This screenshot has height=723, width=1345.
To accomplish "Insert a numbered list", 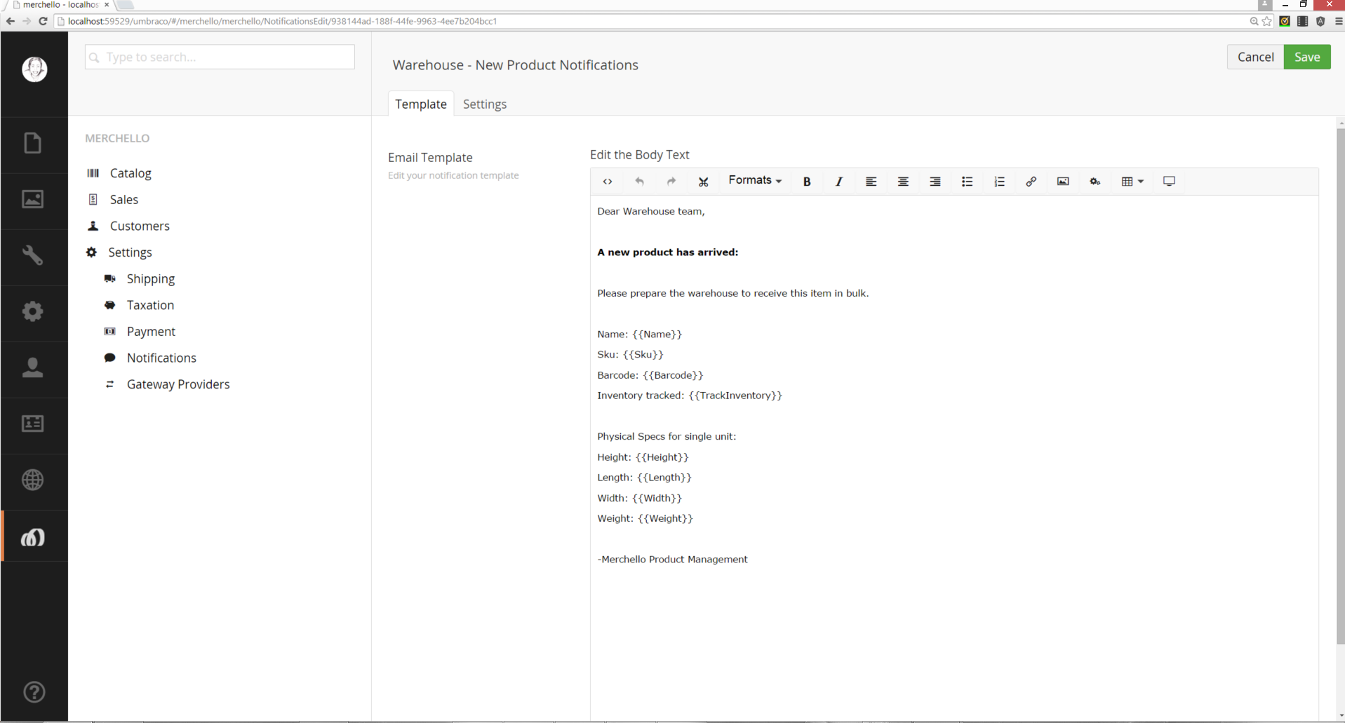I will (999, 182).
